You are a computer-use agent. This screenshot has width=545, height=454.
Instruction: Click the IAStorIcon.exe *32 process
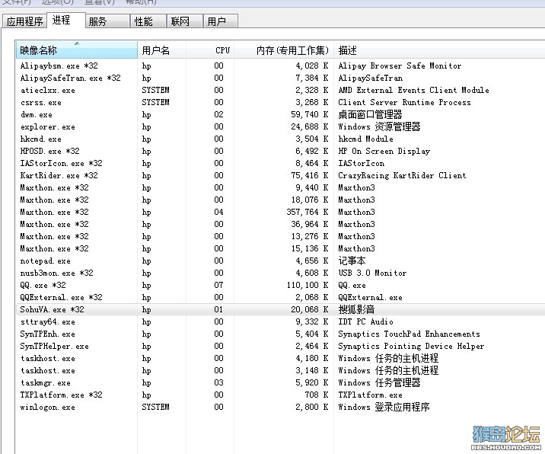pos(280,163)
